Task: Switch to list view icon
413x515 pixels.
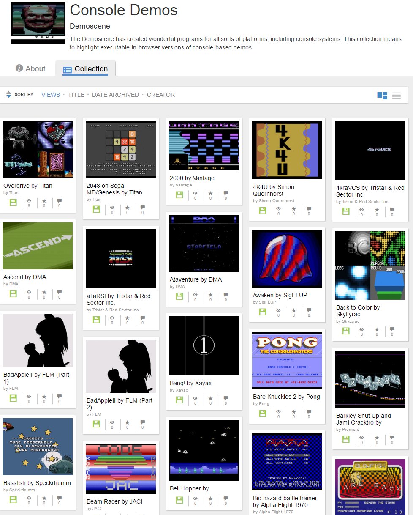Action: coord(396,96)
